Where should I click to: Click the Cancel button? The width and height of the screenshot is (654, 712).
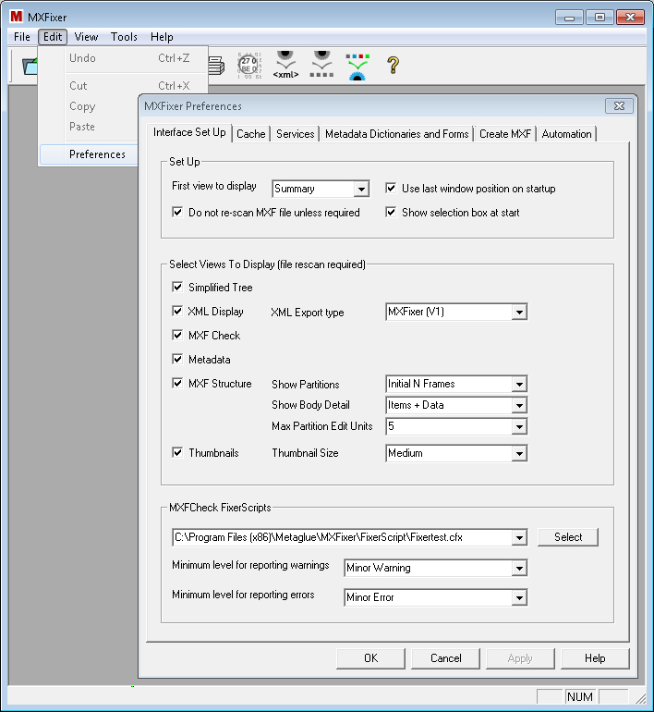(x=445, y=658)
